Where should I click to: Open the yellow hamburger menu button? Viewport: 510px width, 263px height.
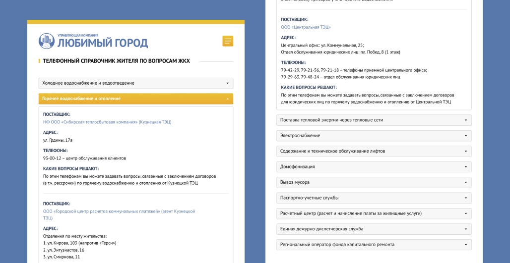pos(228,41)
